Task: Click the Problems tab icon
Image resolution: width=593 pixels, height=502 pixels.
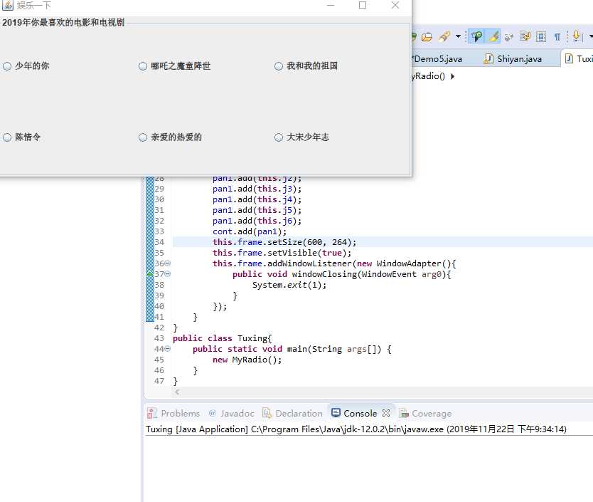Action: [x=152, y=413]
